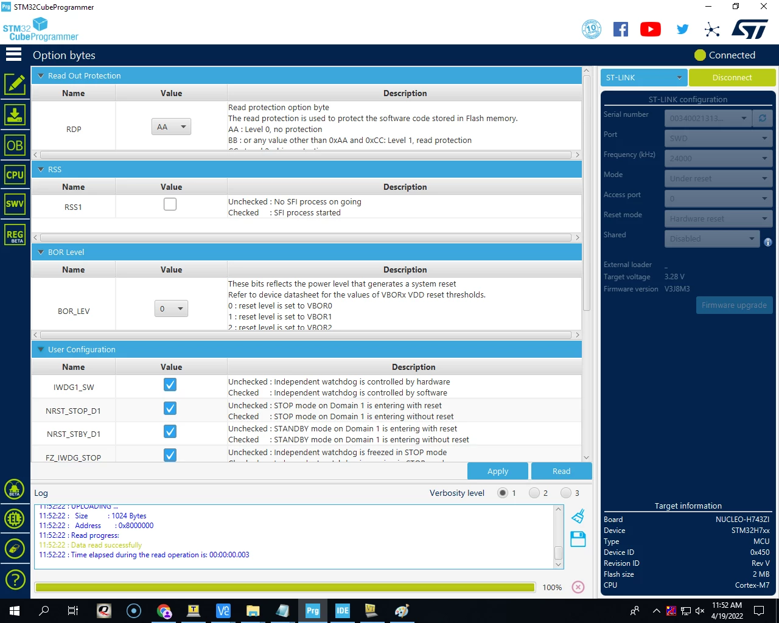Screen dimensions: 779x623
Task: Click the 100% progress bar
Action: 285,587
